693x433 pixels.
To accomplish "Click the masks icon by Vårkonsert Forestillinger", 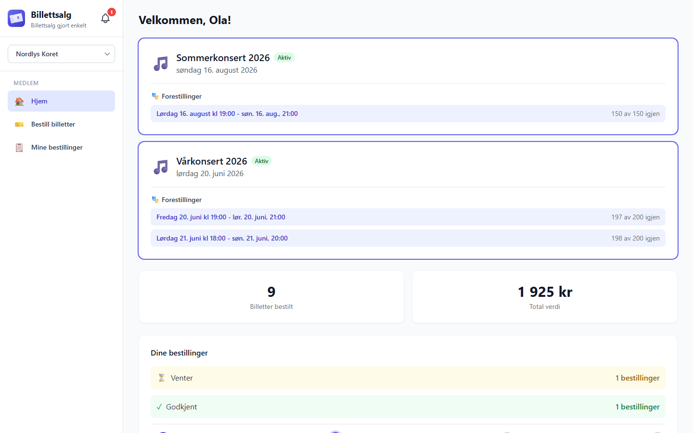I will point(155,200).
